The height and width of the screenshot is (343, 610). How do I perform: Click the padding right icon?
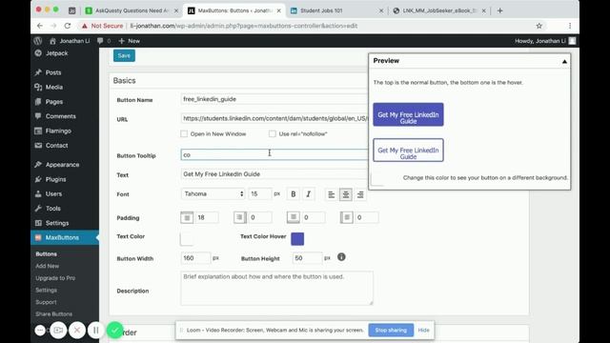(x=239, y=217)
